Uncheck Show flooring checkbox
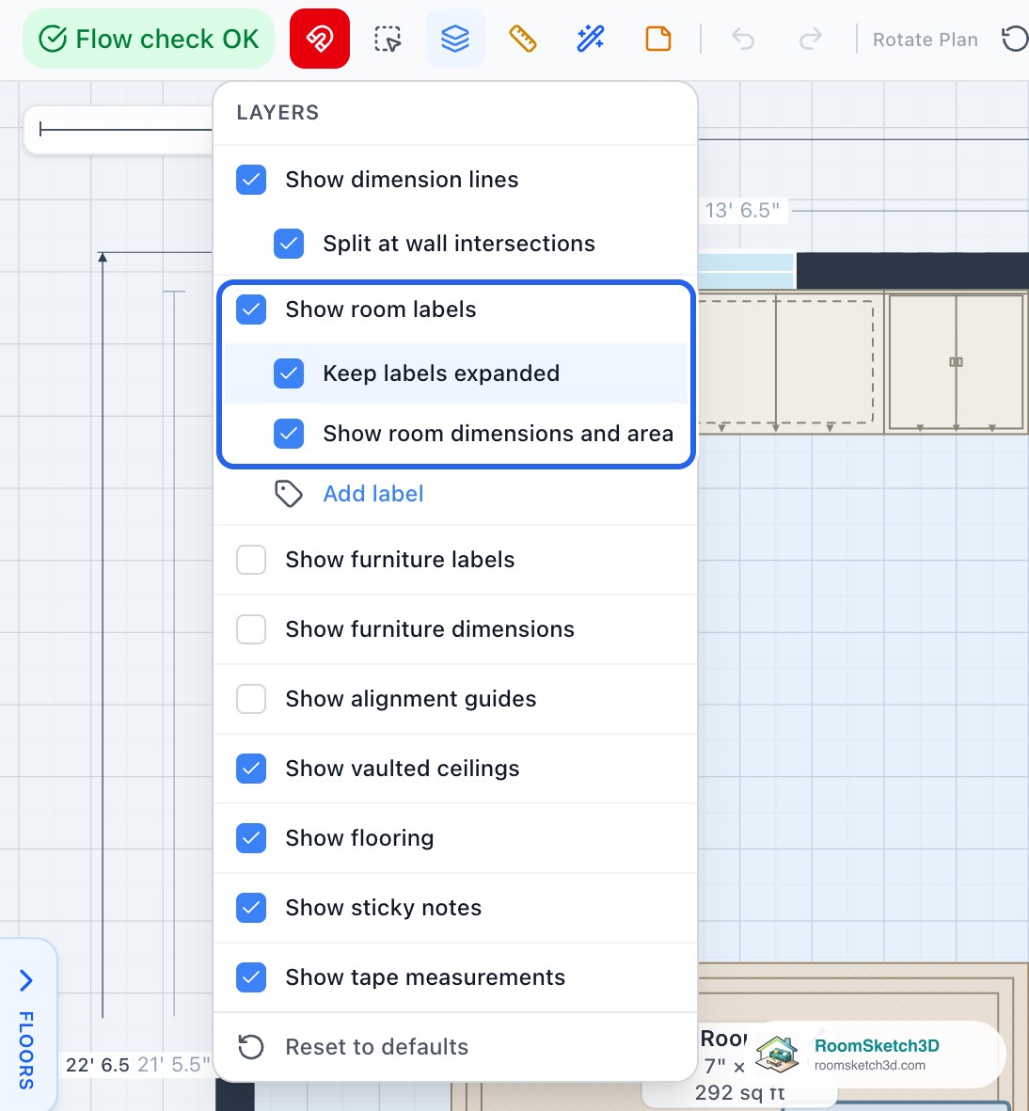1029x1111 pixels. 251,838
